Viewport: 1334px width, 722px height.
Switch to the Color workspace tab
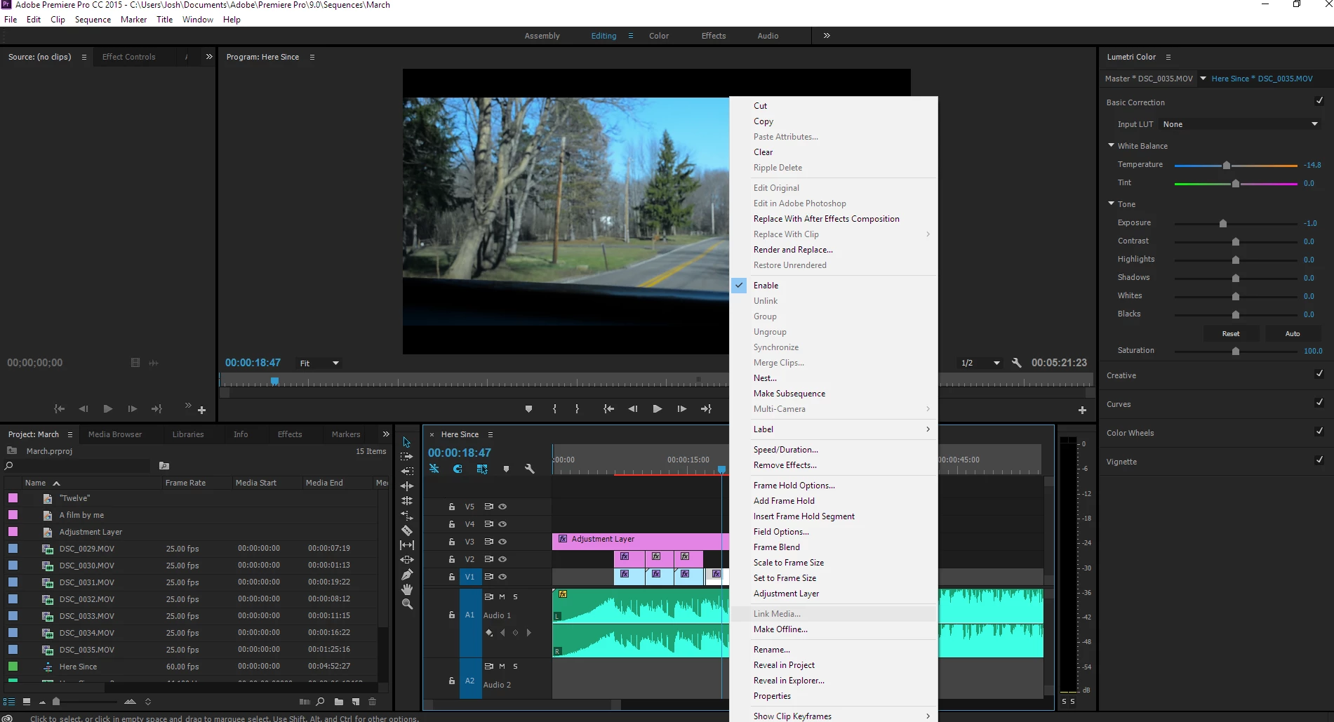[x=658, y=36]
